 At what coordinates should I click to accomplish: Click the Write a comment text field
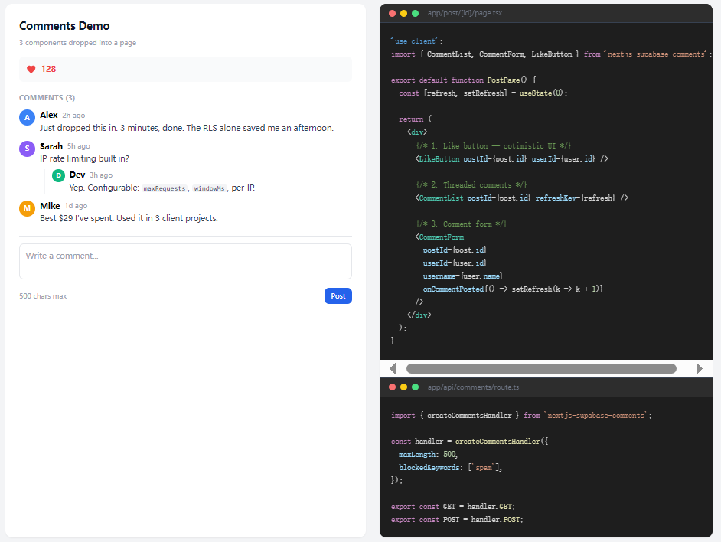185,261
